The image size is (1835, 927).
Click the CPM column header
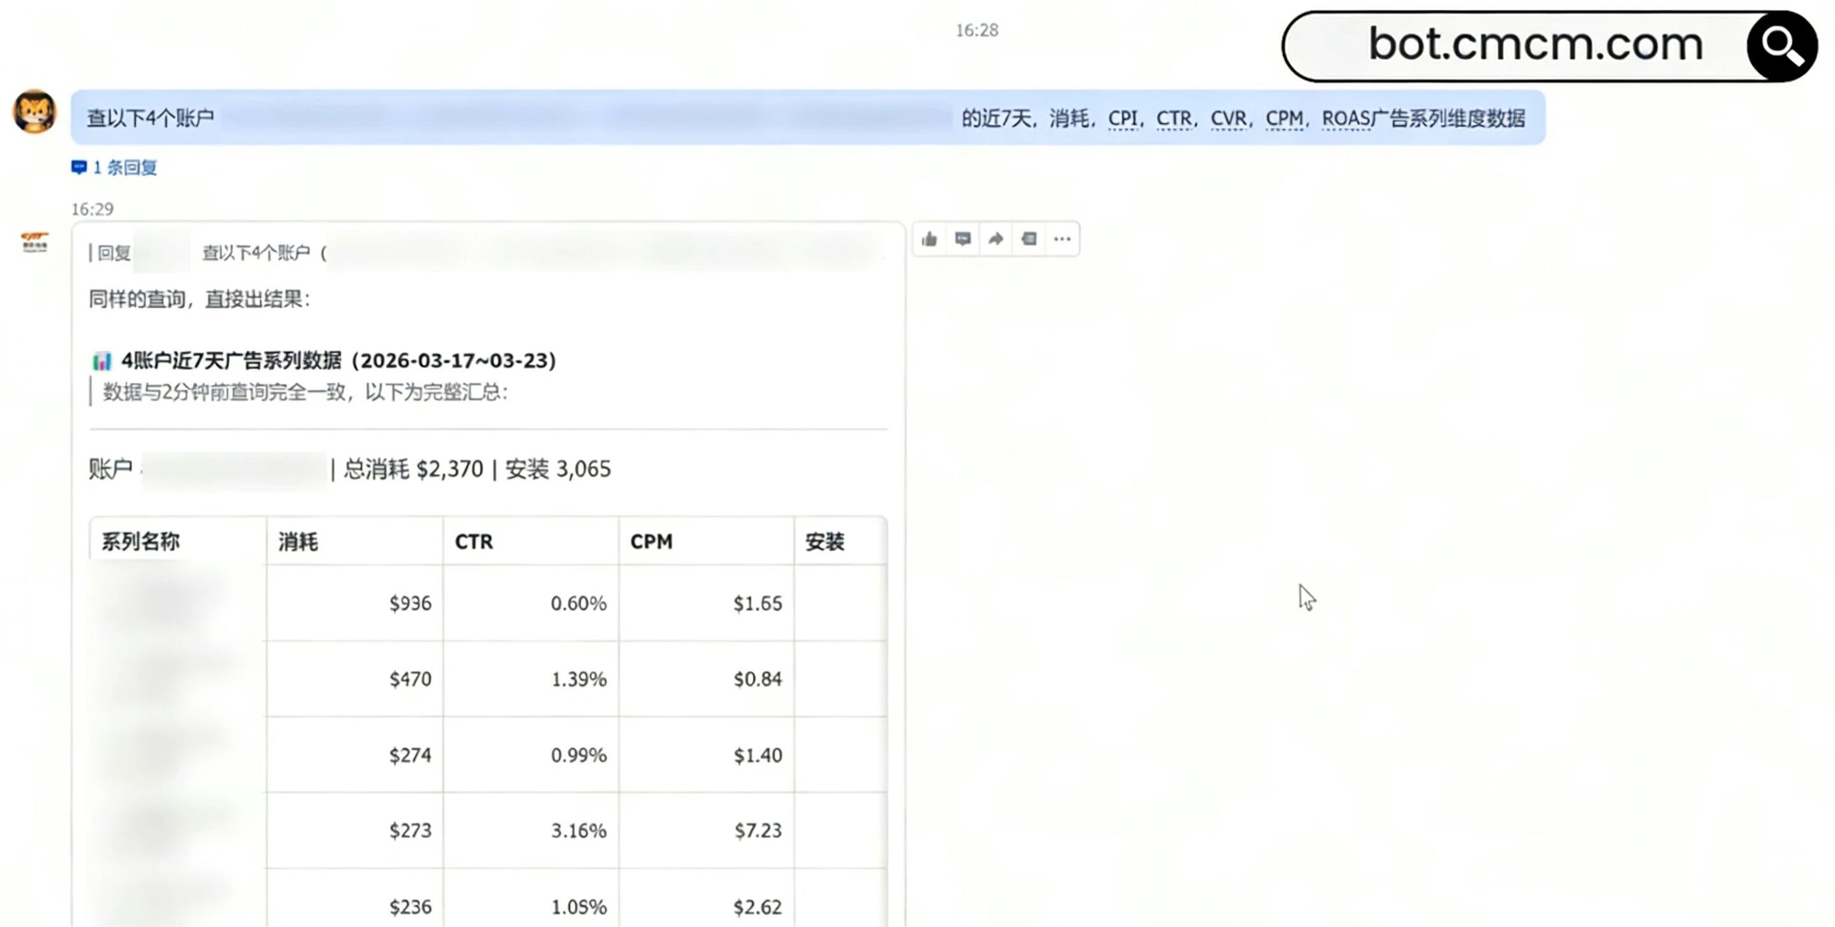[x=651, y=542]
